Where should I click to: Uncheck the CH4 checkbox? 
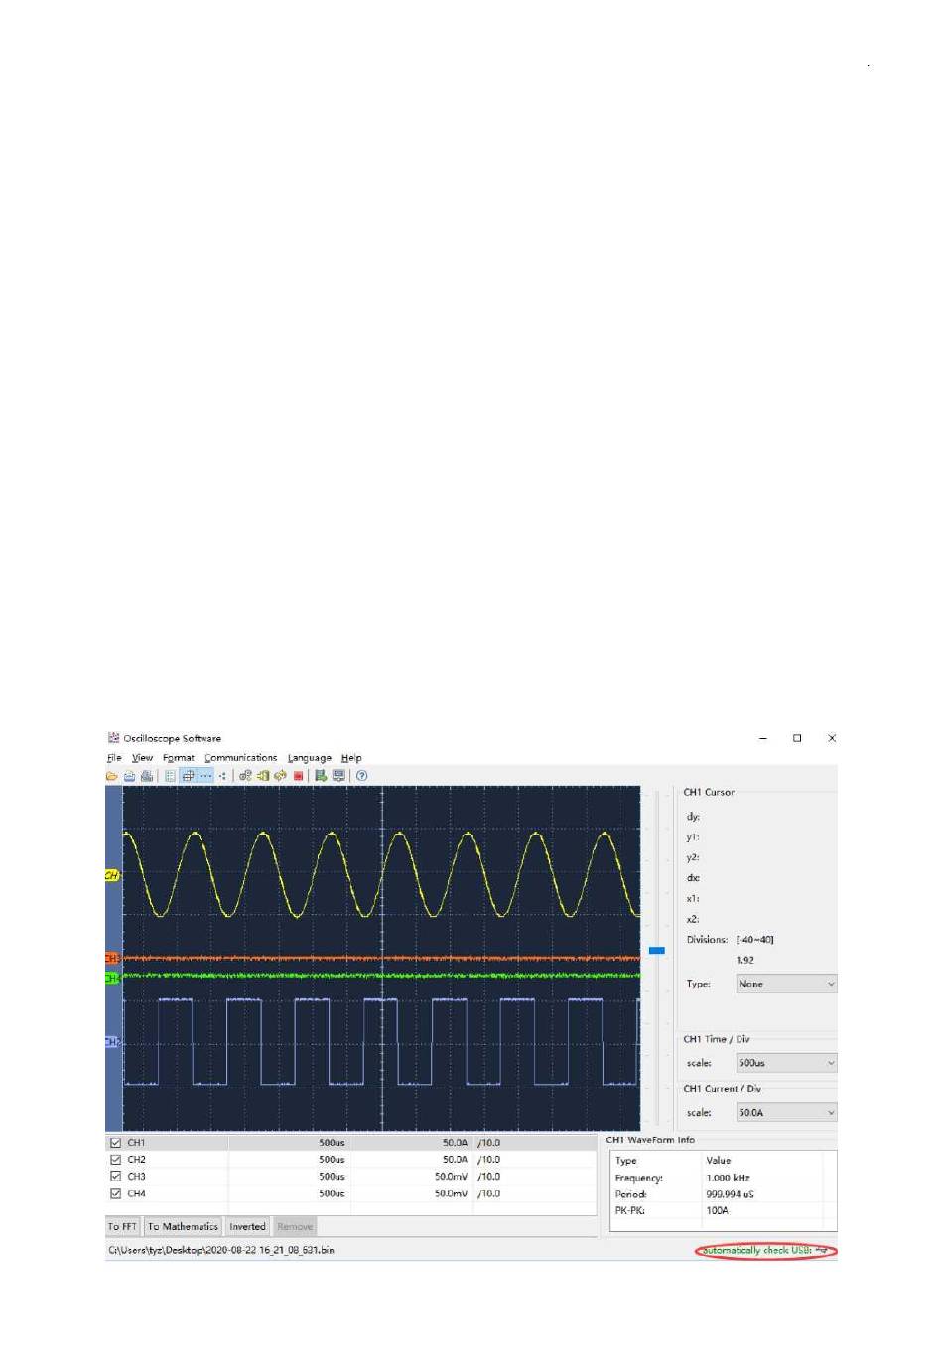[115, 1194]
